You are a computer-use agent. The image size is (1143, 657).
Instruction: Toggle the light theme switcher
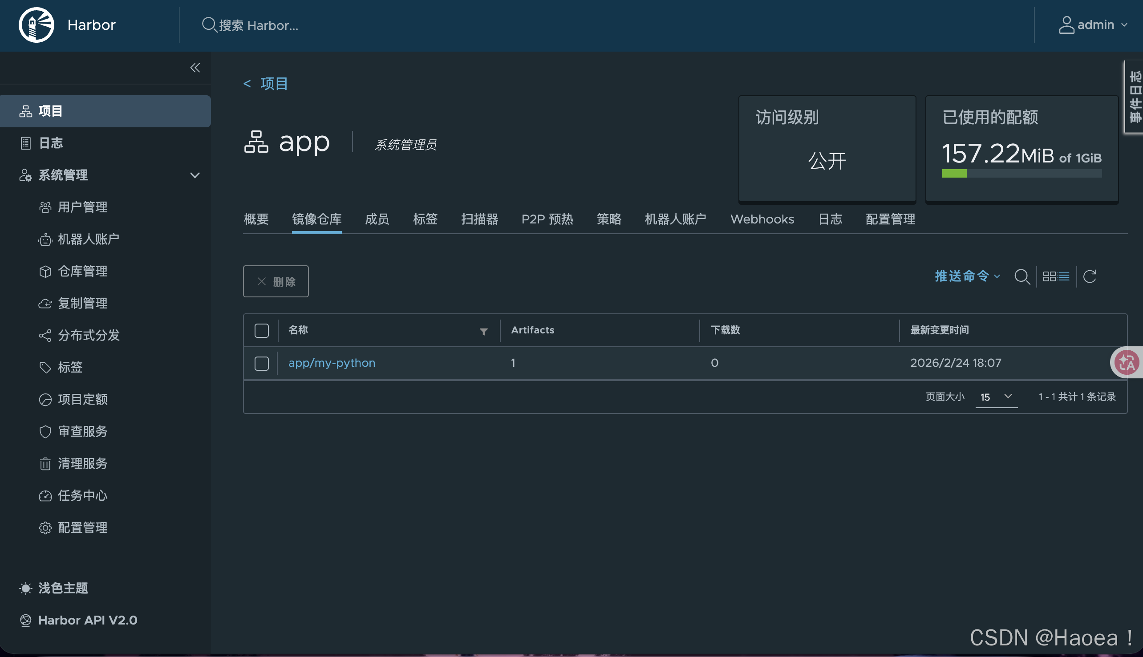click(54, 588)
